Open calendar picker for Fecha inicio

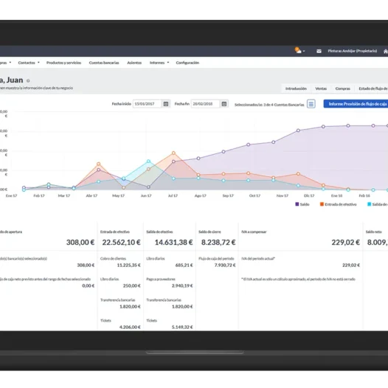[x=166, y=104]
